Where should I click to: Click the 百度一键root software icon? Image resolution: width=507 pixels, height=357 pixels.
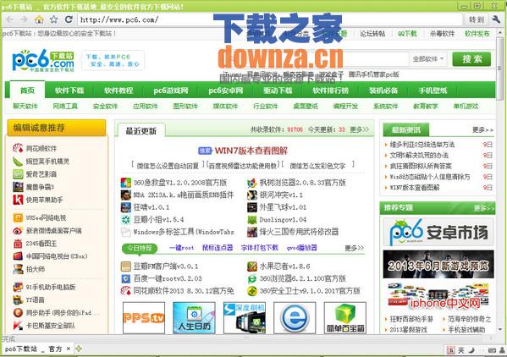click(126, 278)
